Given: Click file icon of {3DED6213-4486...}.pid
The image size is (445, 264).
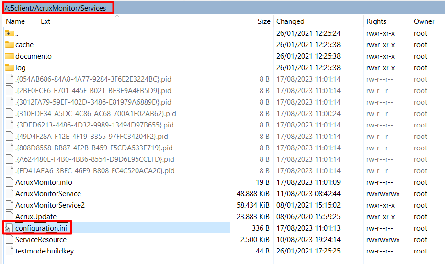Looking at the screenshot, I should (x=10, y=125).
